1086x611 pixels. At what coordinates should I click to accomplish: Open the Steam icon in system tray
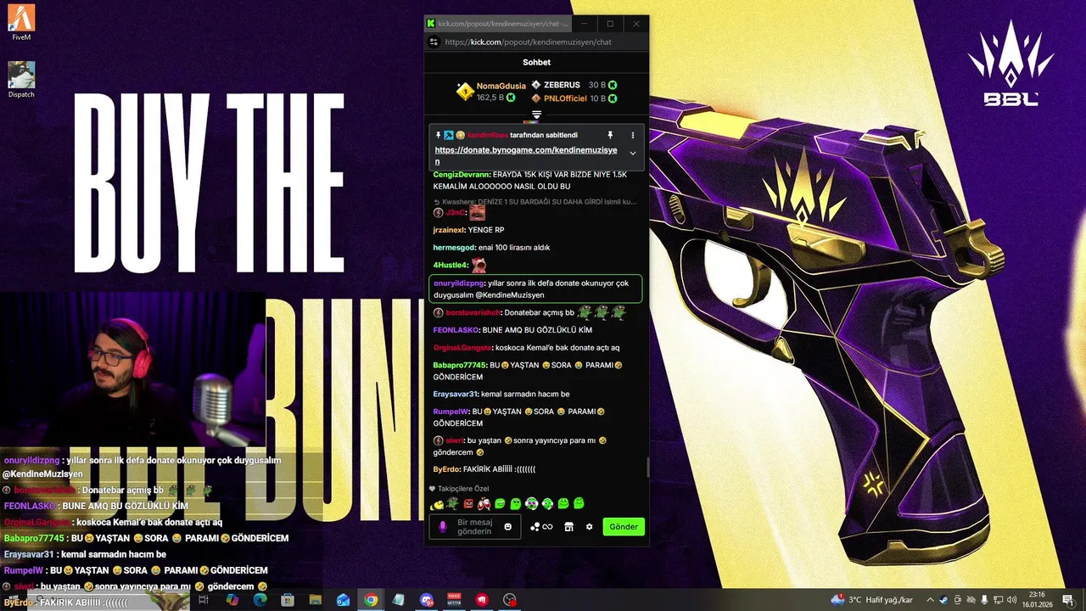[x=943, y=600]
